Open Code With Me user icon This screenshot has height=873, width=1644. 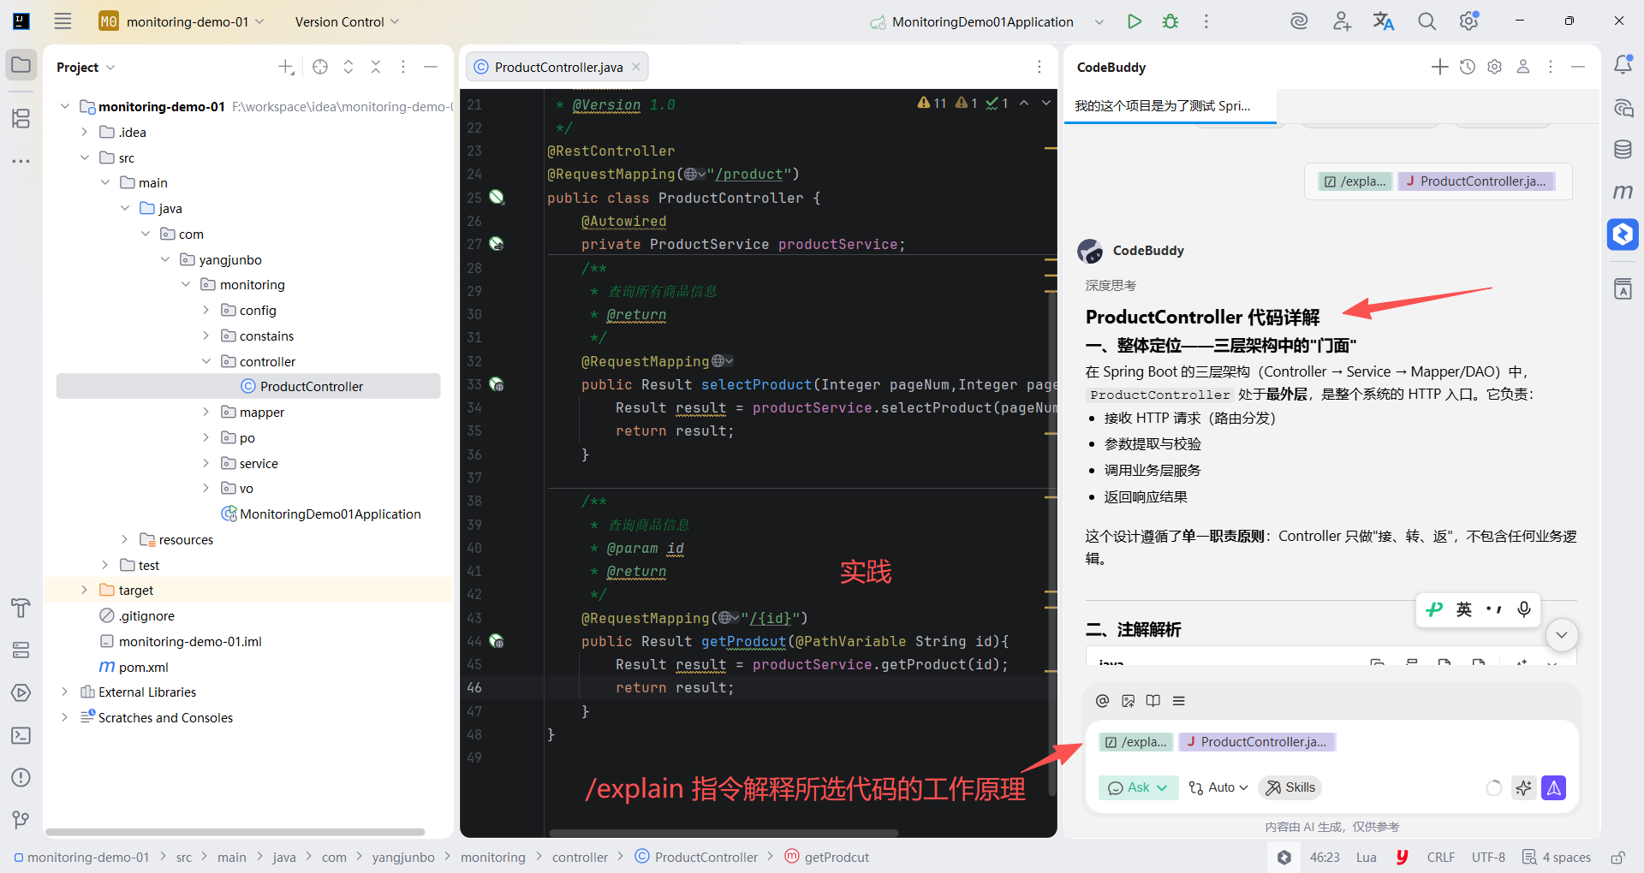coord(1342,21)
